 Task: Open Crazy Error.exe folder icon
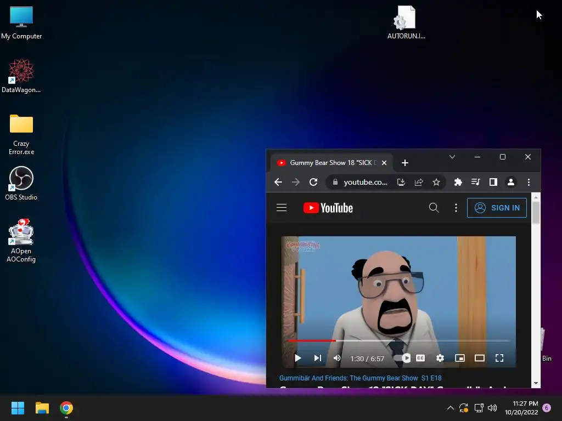coord(21,134)
